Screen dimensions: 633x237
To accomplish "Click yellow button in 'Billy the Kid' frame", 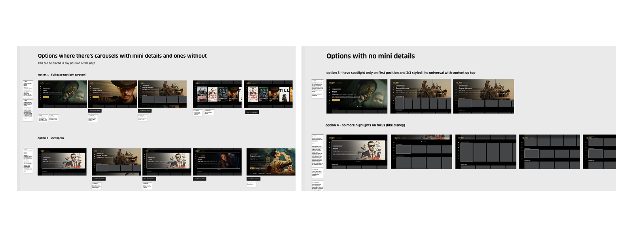I will click(x=96, y=97).
